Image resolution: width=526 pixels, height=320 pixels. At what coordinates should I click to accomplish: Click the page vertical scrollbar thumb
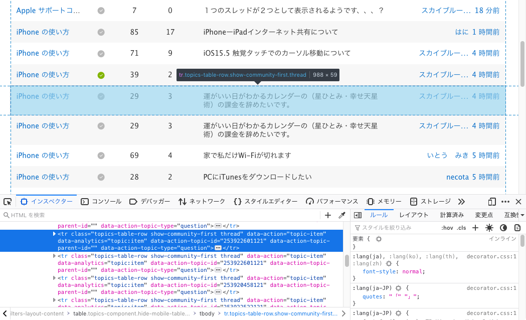click(522, 64)
